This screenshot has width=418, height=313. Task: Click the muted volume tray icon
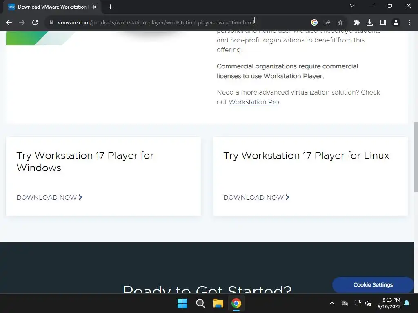pyautogui.click(x=368, y=303)
